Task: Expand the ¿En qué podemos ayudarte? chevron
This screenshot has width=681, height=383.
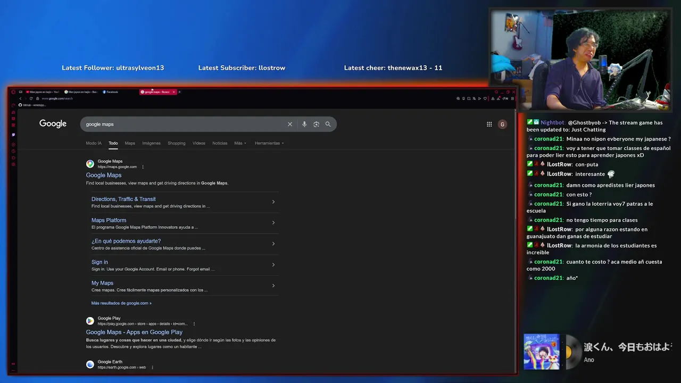Action: click(273, 244)
